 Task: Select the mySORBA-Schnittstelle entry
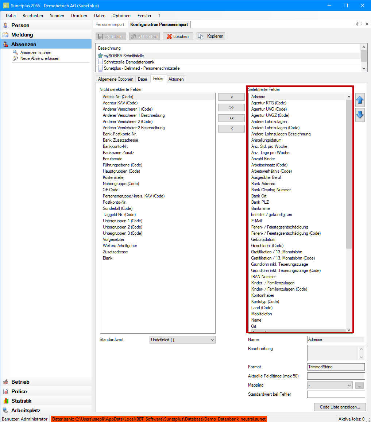pos(124,56)
